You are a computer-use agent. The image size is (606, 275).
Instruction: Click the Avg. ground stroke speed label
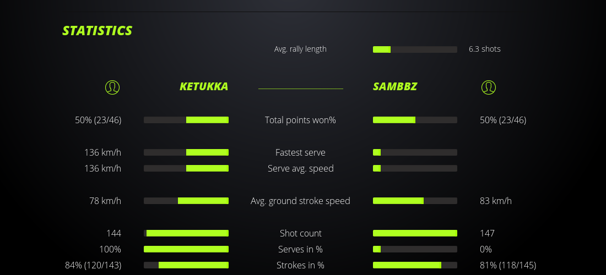pos(300,201)
